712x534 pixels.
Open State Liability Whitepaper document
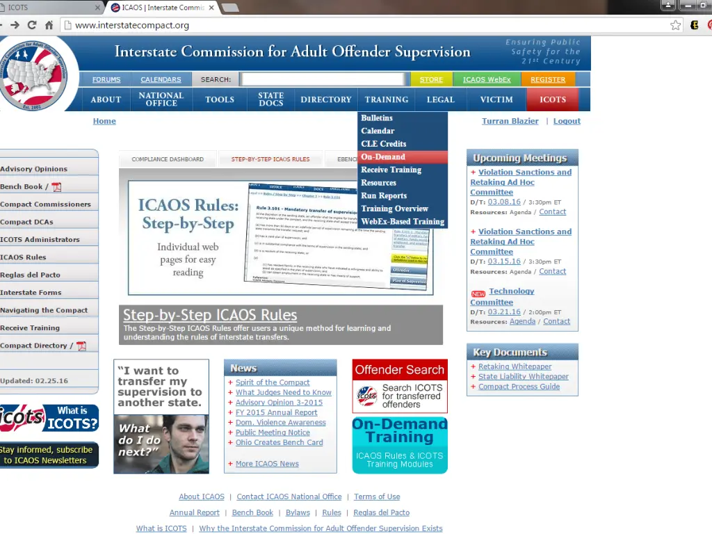point(523,376)
